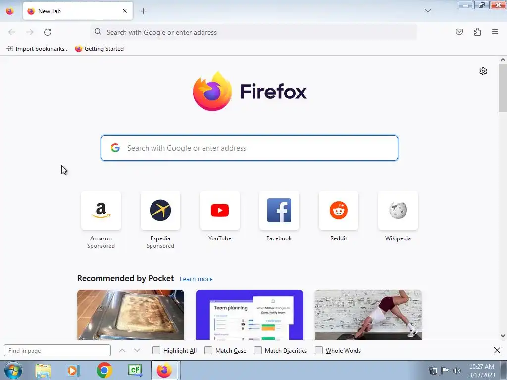Open Import bookmarks bookmark item
The width and height of the screenshot is (507, 380).
click(38, 49)
